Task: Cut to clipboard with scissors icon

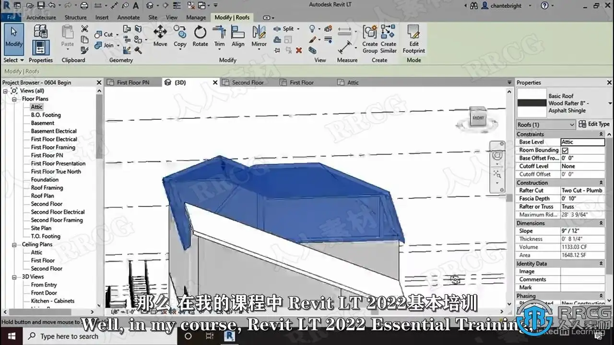Action: 84,29
